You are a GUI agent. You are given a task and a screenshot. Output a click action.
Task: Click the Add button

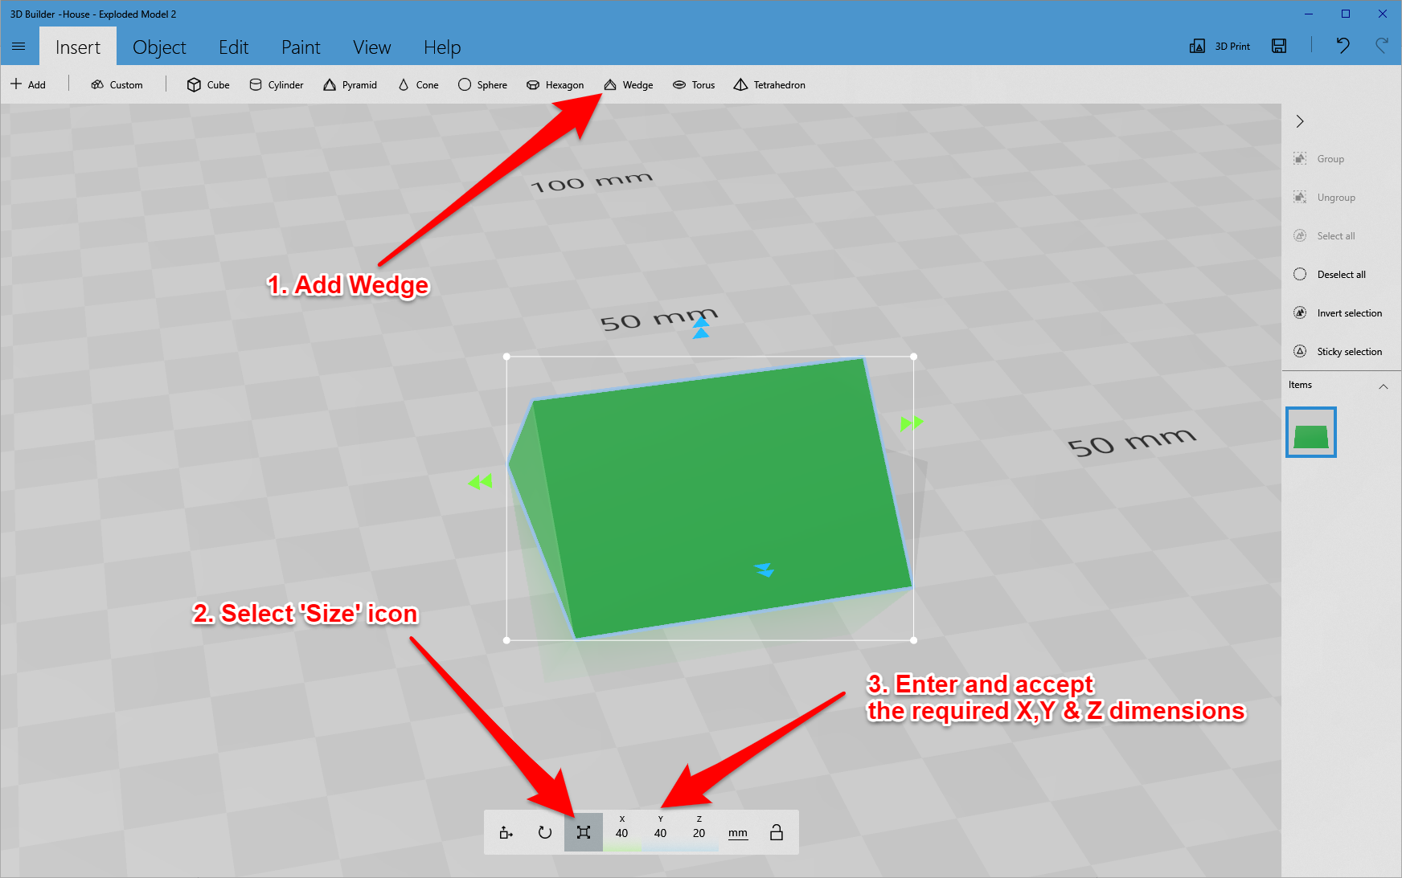point(28,84)
